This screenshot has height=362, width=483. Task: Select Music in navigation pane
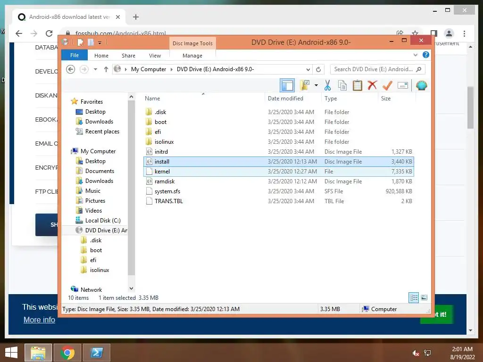point(93,191)
